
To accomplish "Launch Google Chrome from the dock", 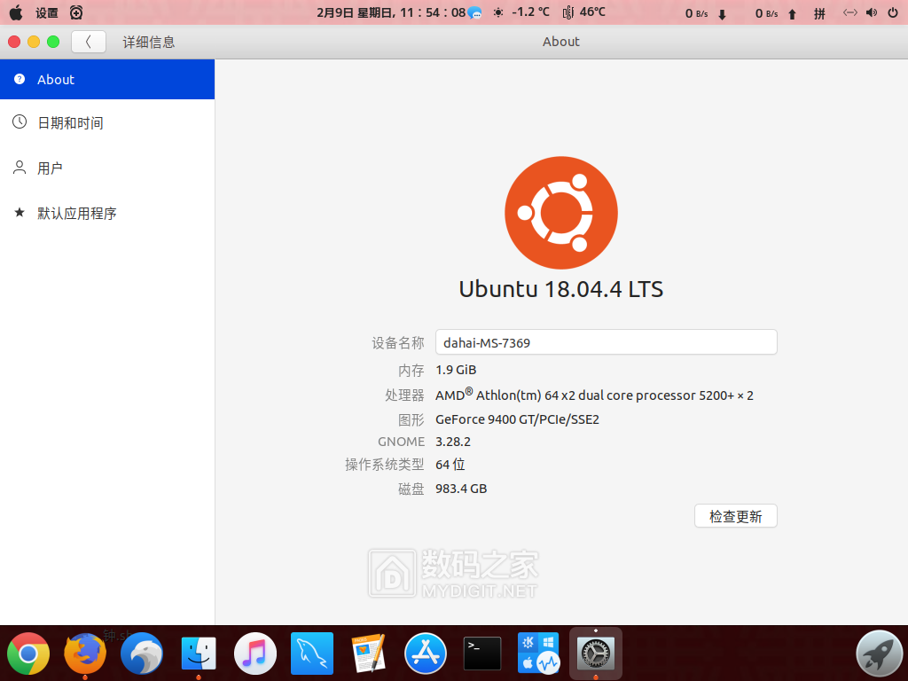I will pyautogui.click(x=28, y=654).
